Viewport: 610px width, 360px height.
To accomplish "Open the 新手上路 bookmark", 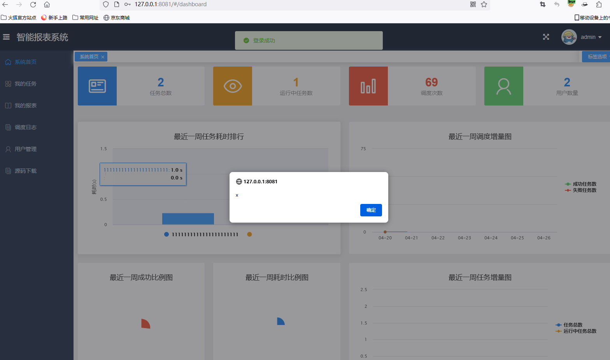I will pyautogui.click(x=54, y=18).
